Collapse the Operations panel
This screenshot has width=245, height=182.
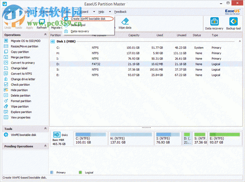[x=45, y=35]
